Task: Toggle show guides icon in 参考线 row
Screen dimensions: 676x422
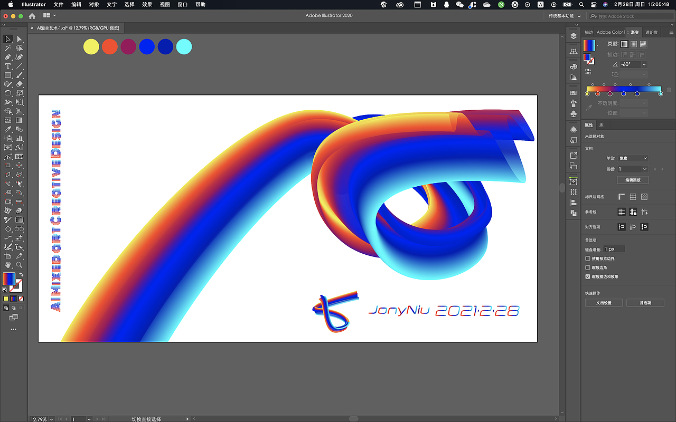Action: pyautogui.click(x=622, y=212)
